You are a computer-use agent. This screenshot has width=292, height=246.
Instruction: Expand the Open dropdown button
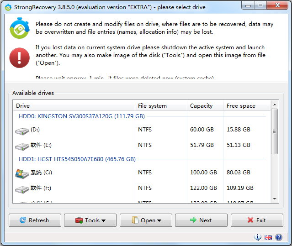coord(146,220)
